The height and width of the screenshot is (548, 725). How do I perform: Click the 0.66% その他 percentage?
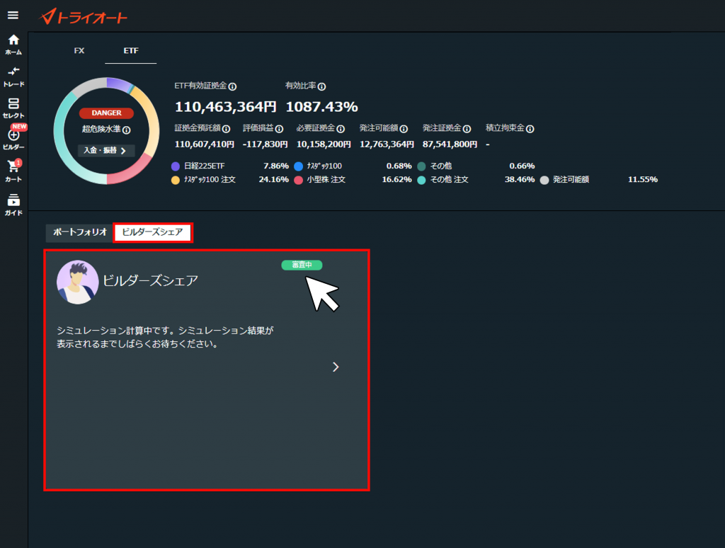coord(522,166)
